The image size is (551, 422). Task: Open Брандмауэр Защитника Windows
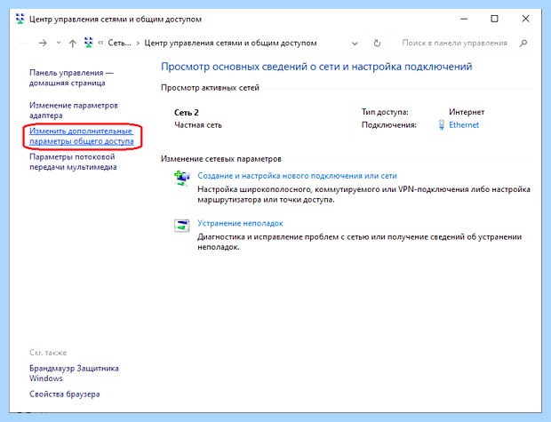pyautogui.click(x=74, y=373)
